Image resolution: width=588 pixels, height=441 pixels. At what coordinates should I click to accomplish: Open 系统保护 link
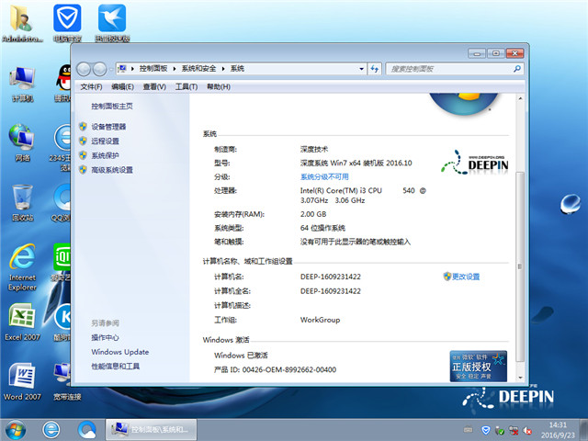coord(105,155)
